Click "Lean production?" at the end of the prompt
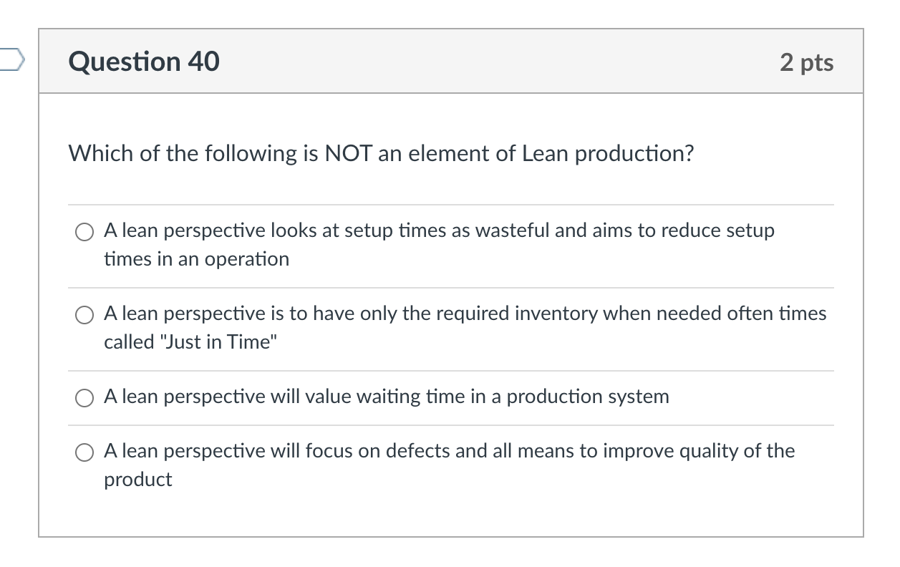Screen dimensions: 900x567 (609, 153)
